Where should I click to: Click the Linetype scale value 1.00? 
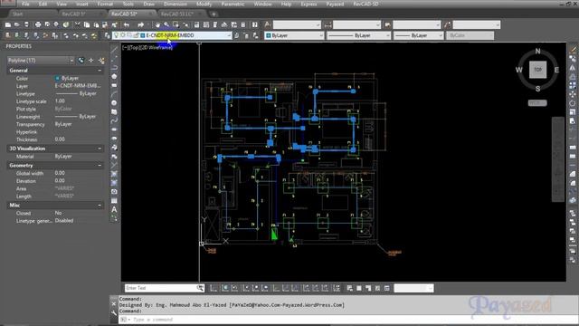[60, 101]
